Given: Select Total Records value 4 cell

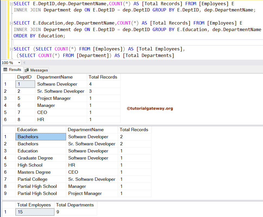Looking at the screenshot, I should (104, 84).
